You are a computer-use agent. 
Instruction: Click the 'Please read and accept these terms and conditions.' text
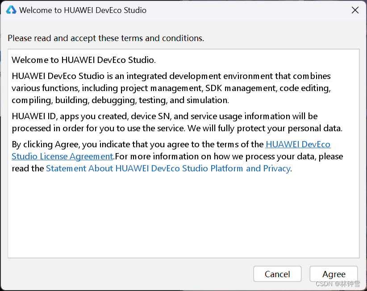pos(106,38)
